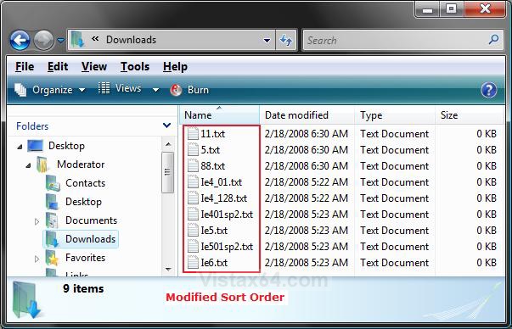
Task: Open the Organize dropdown menu
Action: (x=49, y=90)
